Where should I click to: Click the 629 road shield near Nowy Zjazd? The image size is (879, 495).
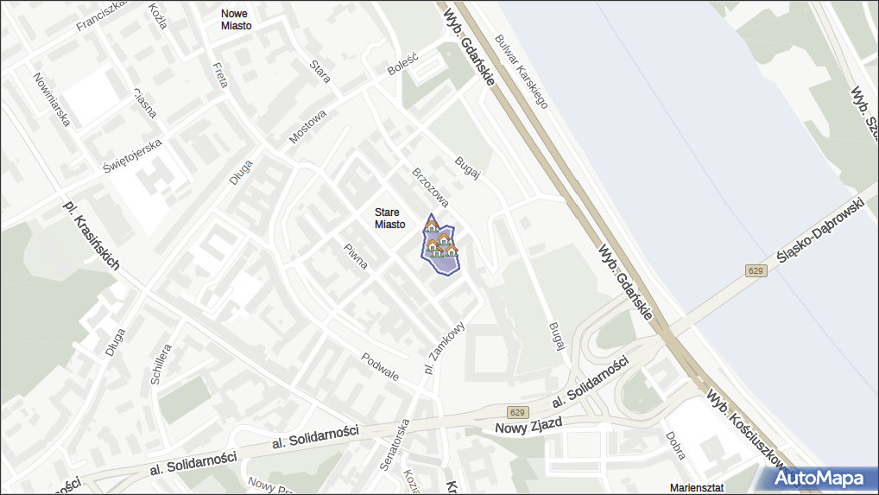click(517, 412)
